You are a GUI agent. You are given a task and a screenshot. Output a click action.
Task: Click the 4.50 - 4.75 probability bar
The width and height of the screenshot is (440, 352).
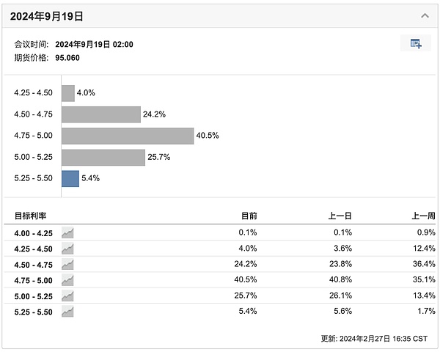tap(100, 114)
